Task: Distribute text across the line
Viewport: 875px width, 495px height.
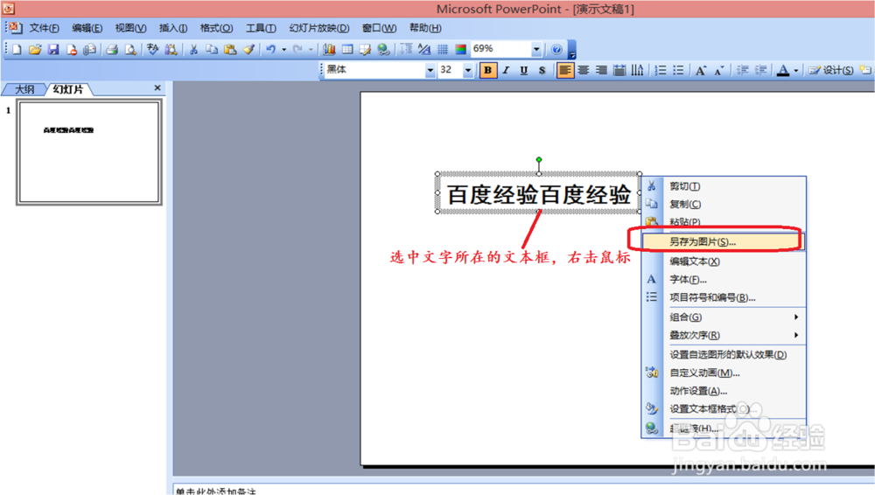Action: [619, 70]
